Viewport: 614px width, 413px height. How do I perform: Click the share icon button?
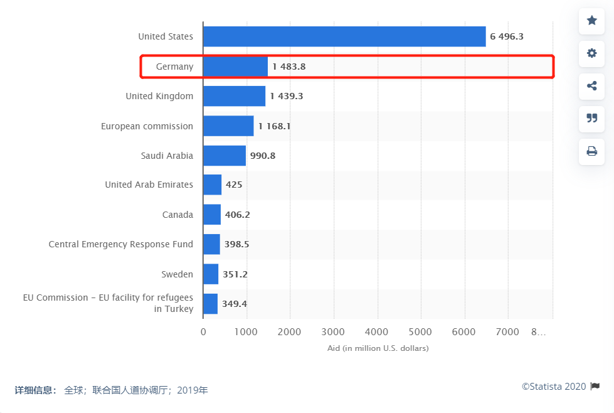(x=591, y=86)
